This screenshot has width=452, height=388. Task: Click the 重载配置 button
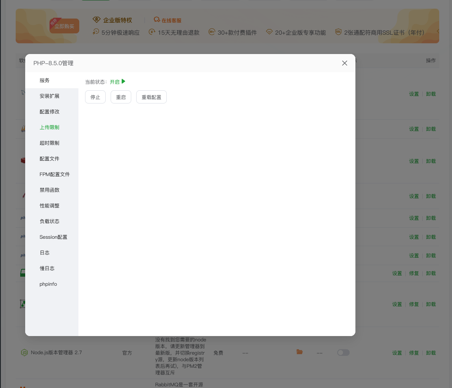(x=151, y=96)
